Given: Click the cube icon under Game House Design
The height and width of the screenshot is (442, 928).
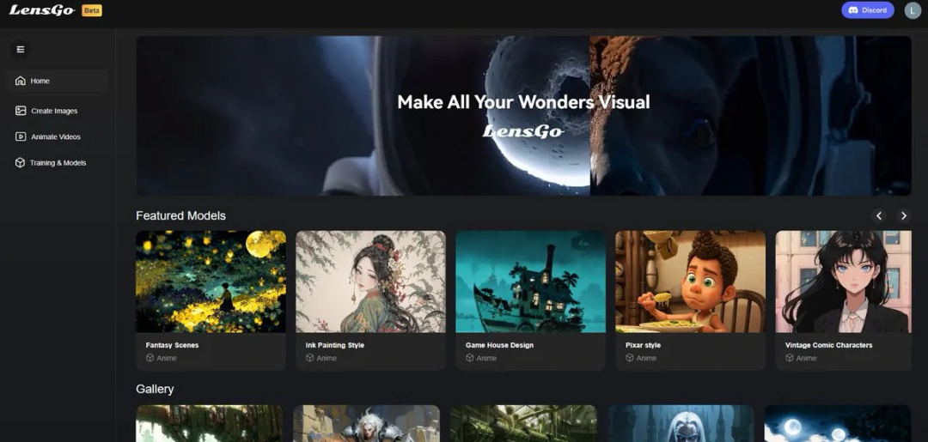Looking at the screenshot, I should click(x=469, y=358).
